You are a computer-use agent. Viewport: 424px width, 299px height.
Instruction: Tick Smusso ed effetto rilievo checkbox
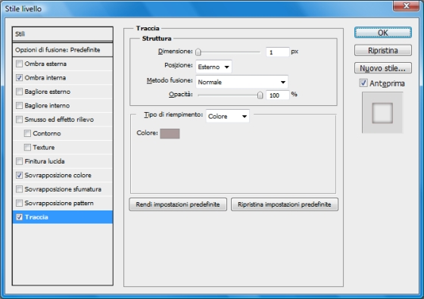(19, 120)
